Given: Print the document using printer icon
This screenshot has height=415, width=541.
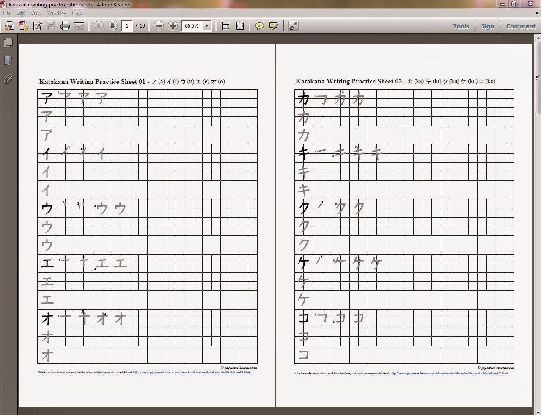Looking at the screenshot, I should [x=65, y=26].
